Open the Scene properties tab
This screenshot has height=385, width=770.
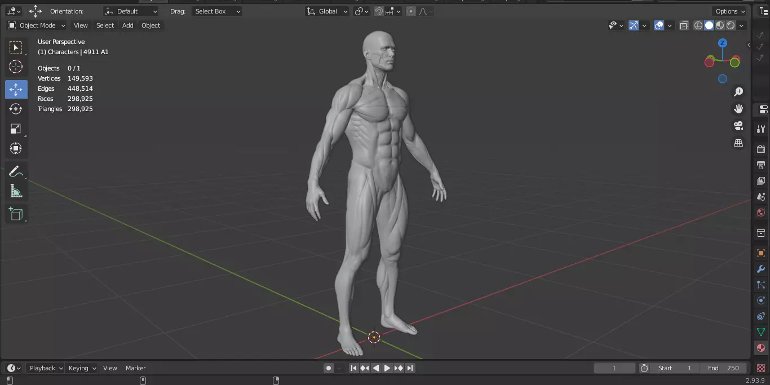(761, 197)
